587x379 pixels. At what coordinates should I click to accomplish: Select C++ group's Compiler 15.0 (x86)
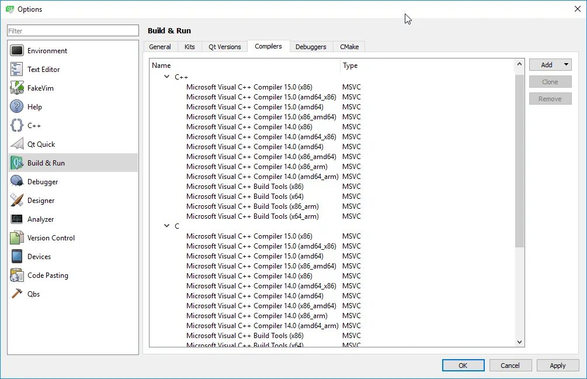249,87
